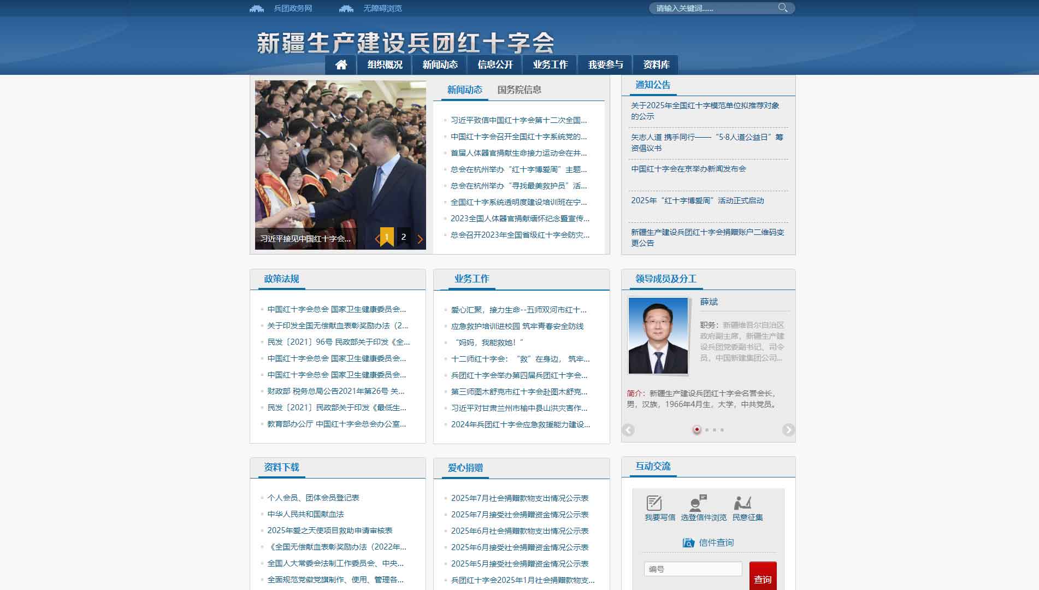Open article 2024年兵团红十字会应急救援能力建设

[521, 424]
